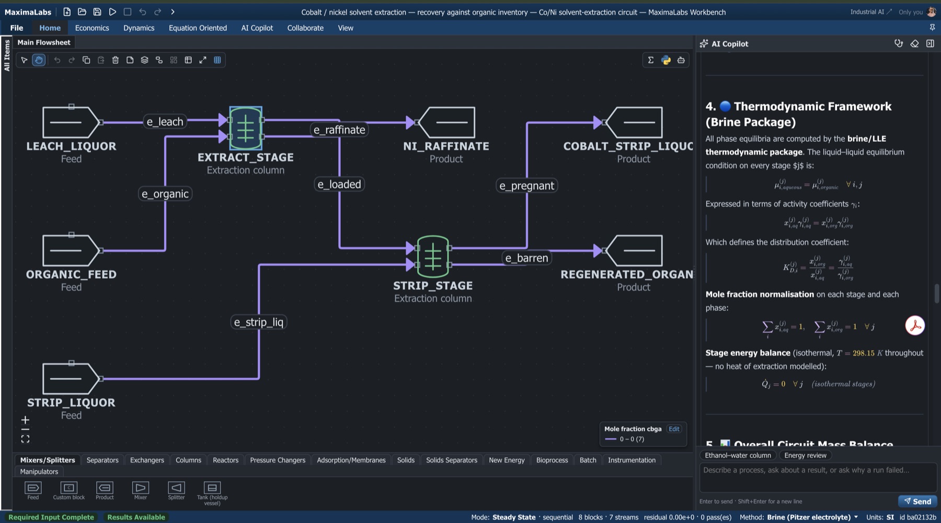Choose the Energy review suggestion
The height and width of the screenshot is (523, 941).
point(805,456)
